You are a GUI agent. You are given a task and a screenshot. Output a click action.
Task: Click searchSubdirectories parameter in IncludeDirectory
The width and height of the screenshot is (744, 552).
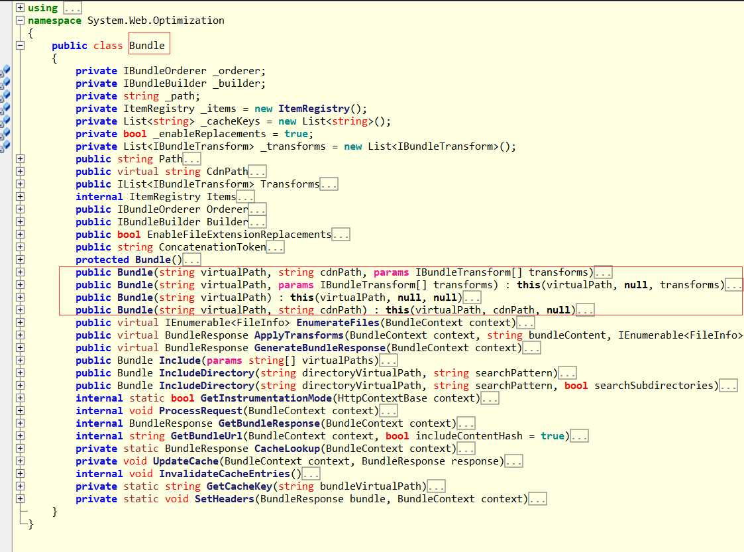point(654,386)
